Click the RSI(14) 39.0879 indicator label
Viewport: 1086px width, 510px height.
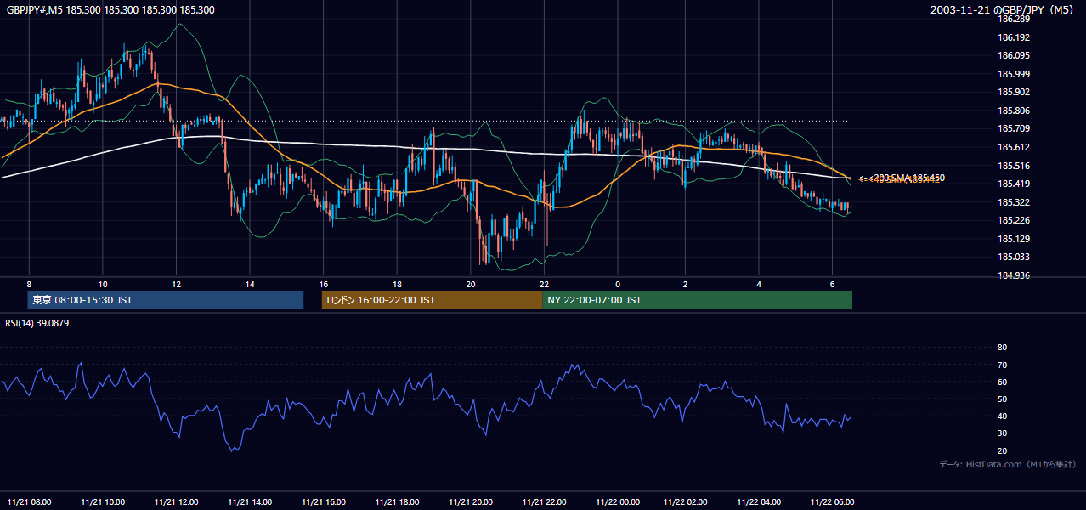[x=37, y=323]
